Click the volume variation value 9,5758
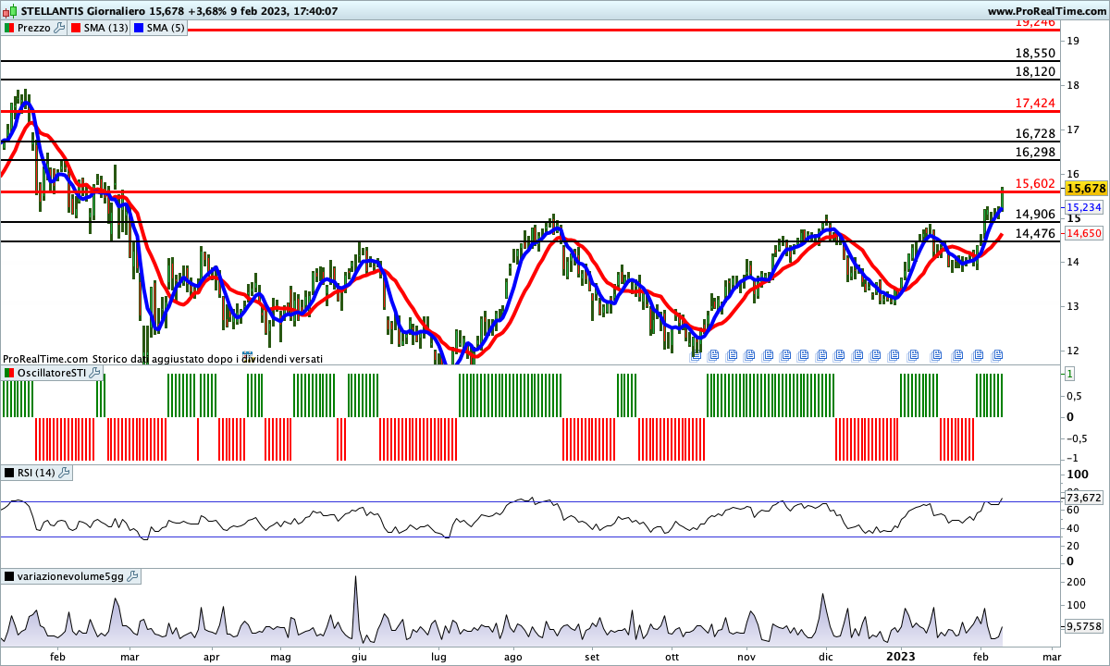 1083,626
